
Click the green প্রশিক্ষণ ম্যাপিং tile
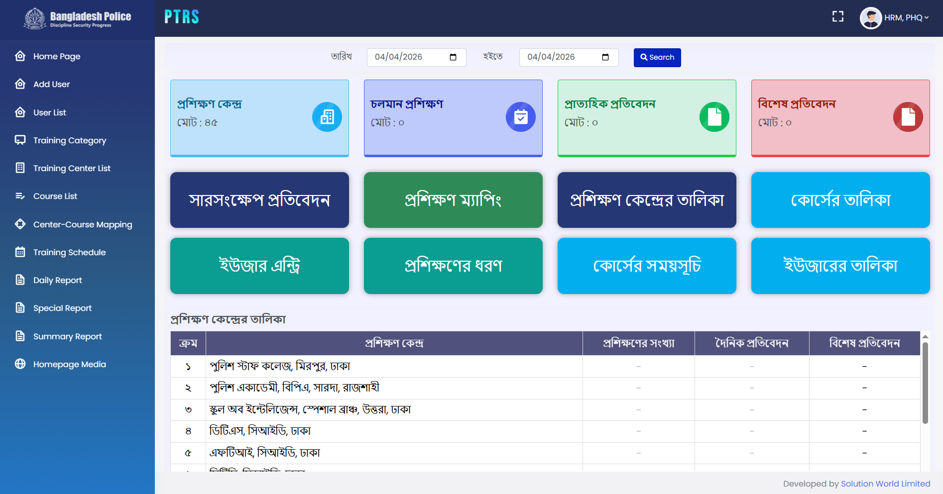coord(453,200)
